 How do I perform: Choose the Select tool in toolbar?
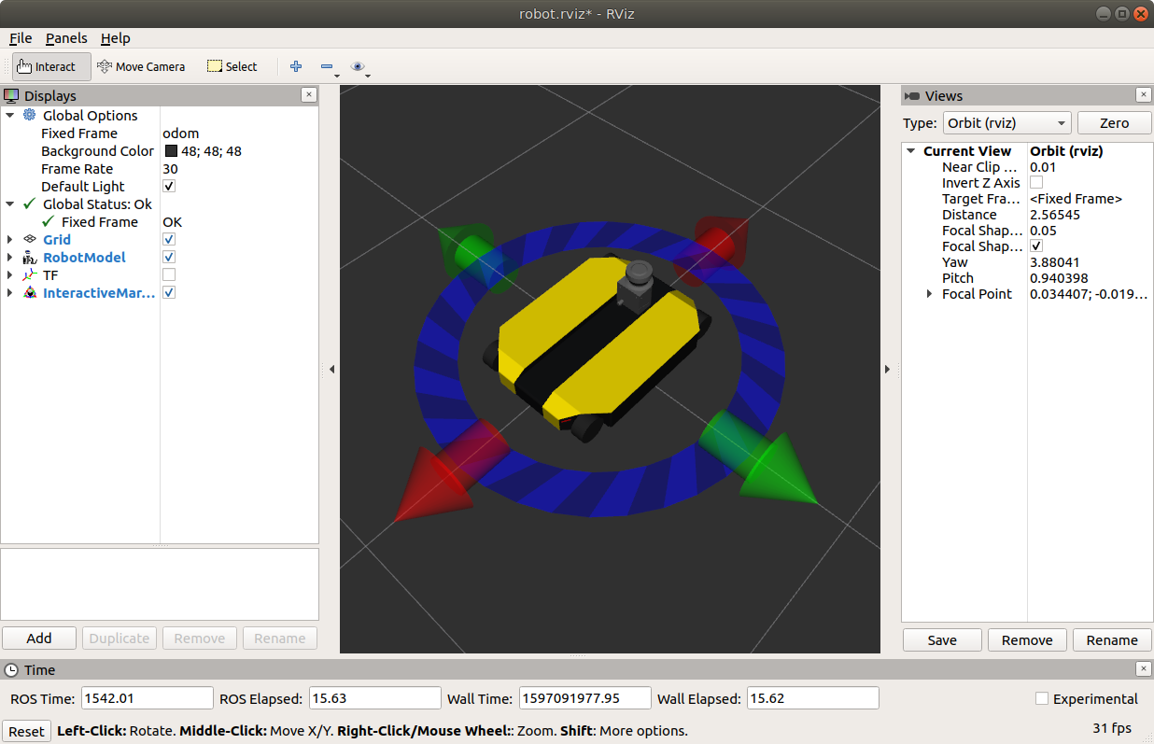click(x=232, y=66)
